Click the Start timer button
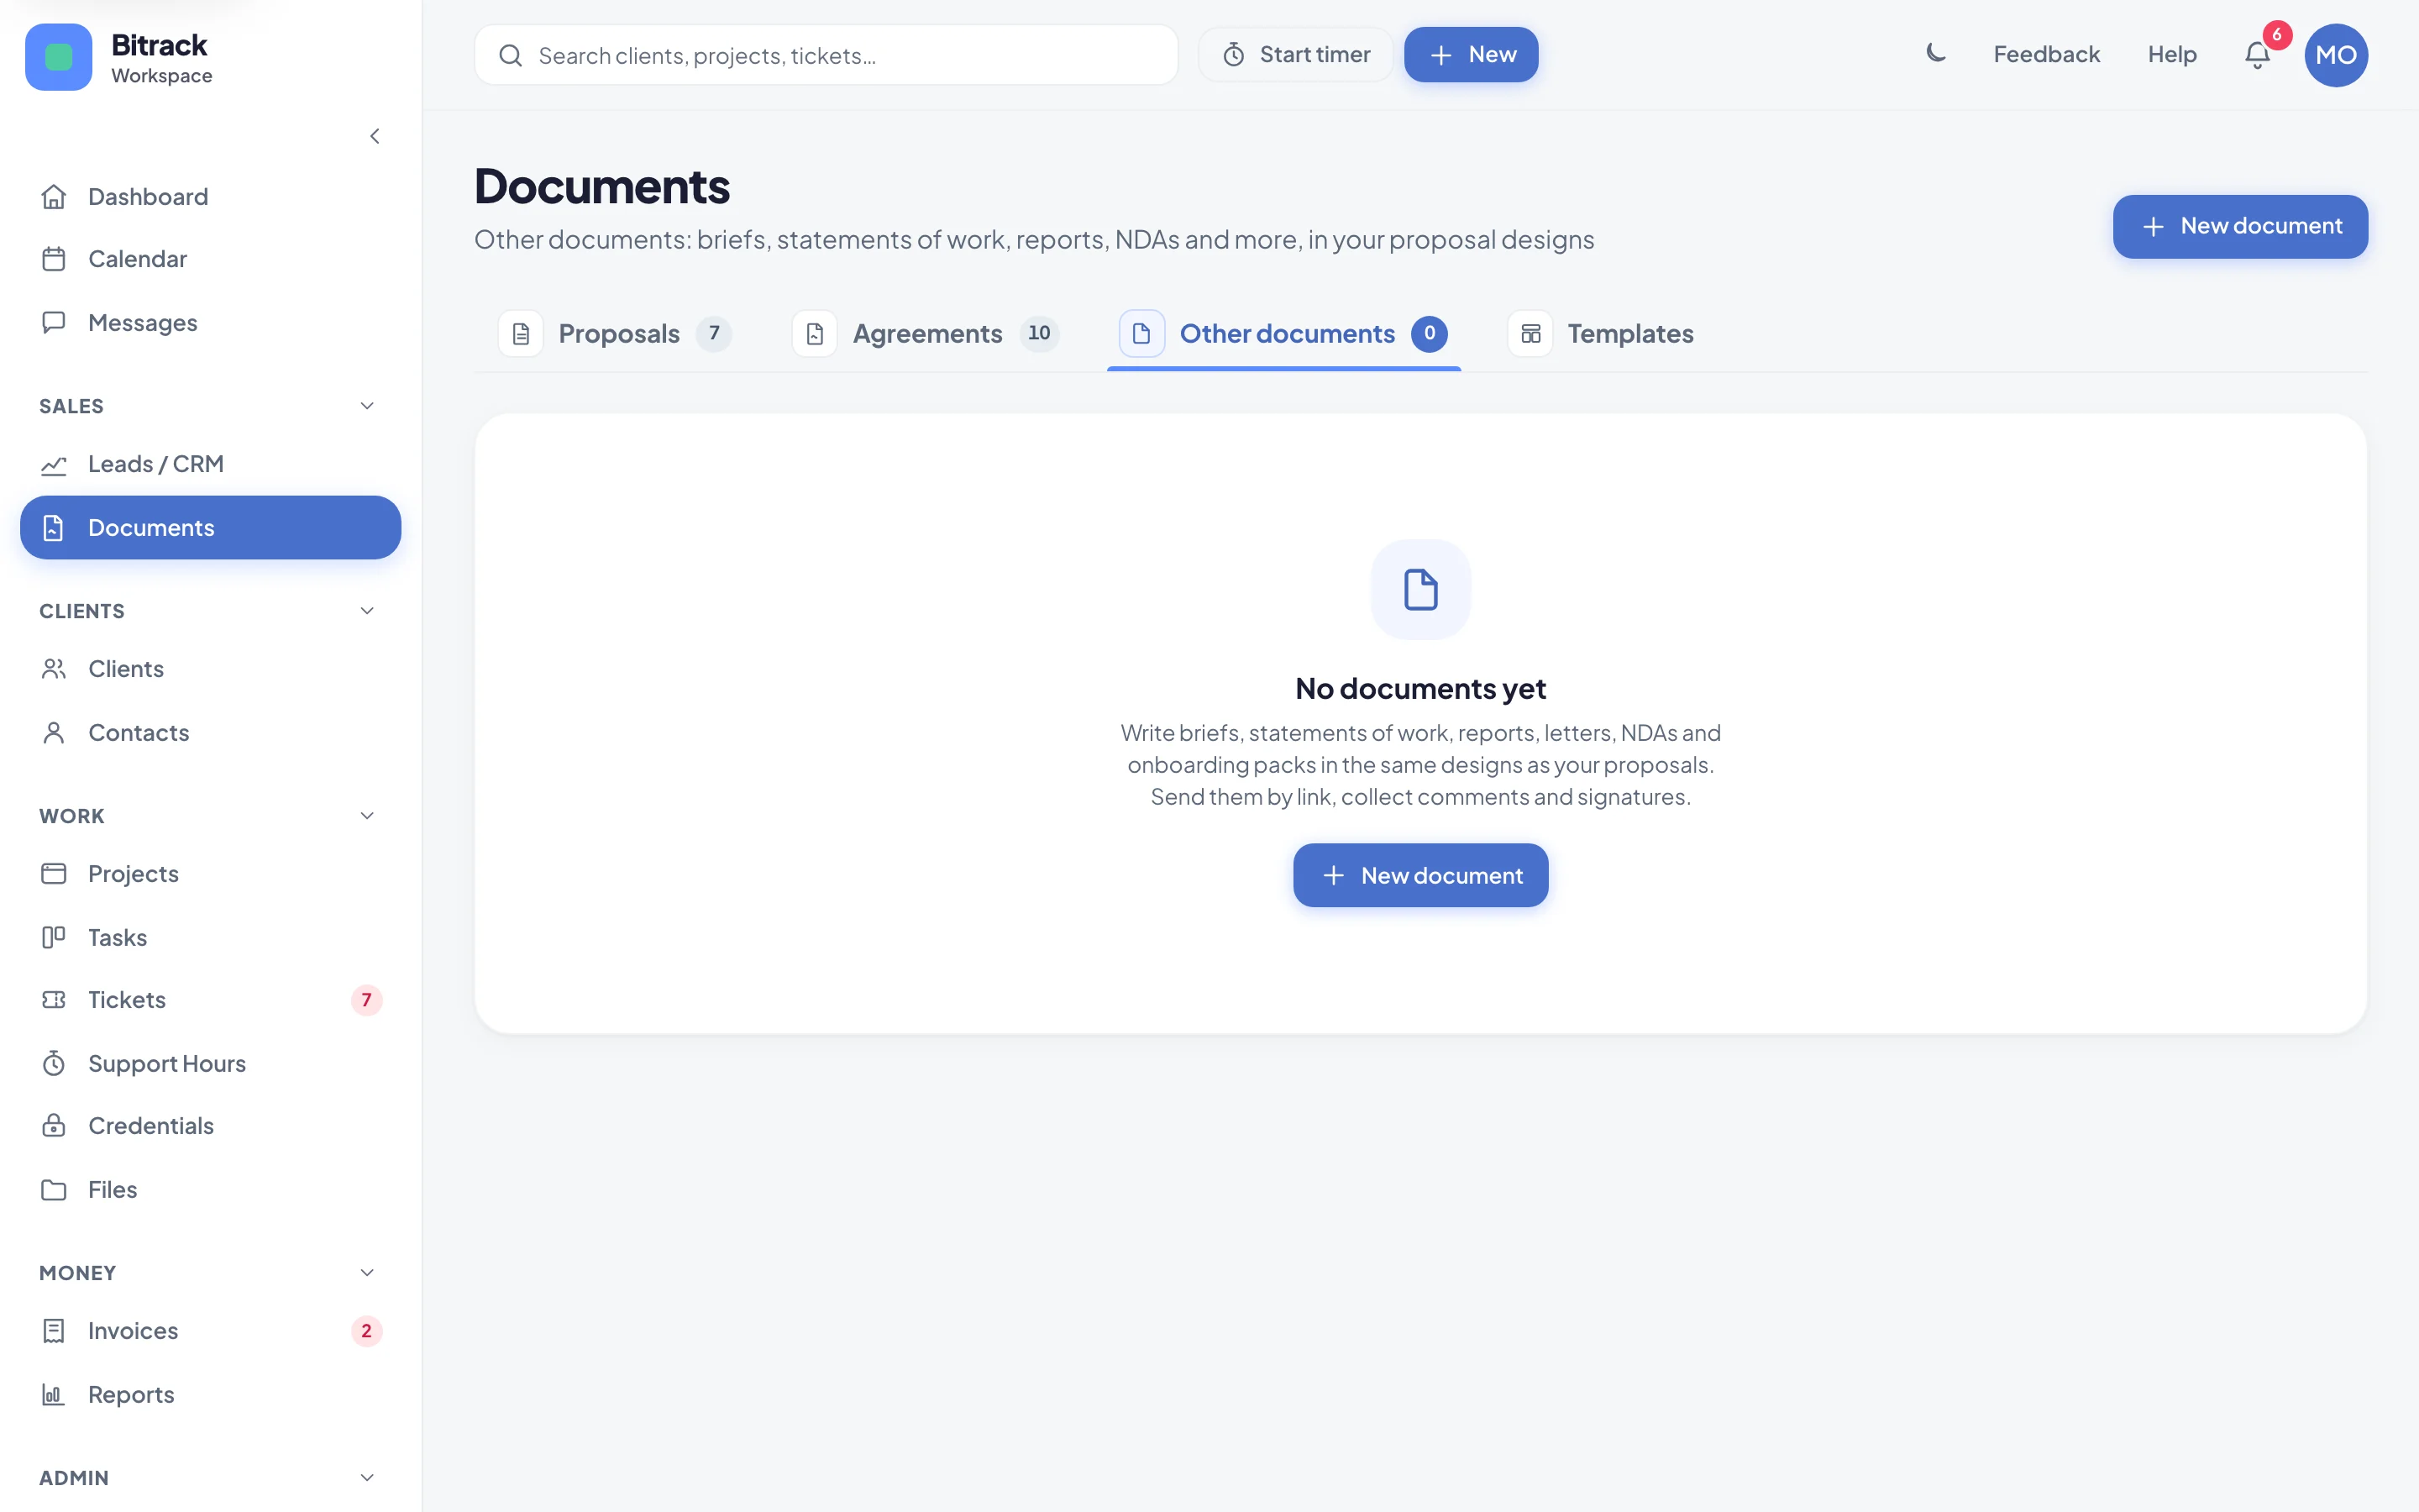Image resolution: width=2419 pixels, height=1512 pixels. point(1295,55)
